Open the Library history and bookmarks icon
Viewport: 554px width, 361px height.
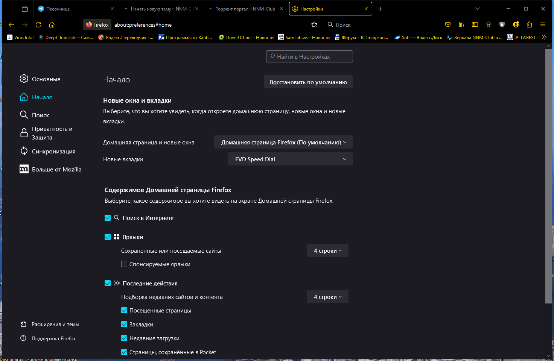click(x=461, y=25)
